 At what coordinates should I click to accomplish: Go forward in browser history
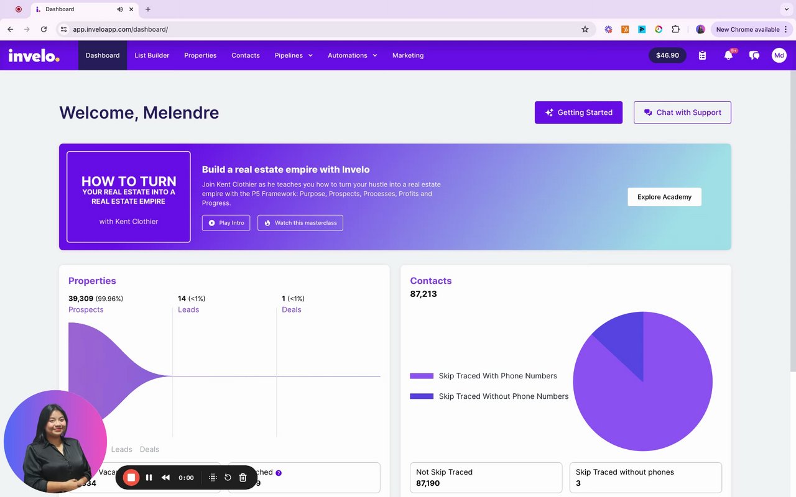click(x=27, y=29)
